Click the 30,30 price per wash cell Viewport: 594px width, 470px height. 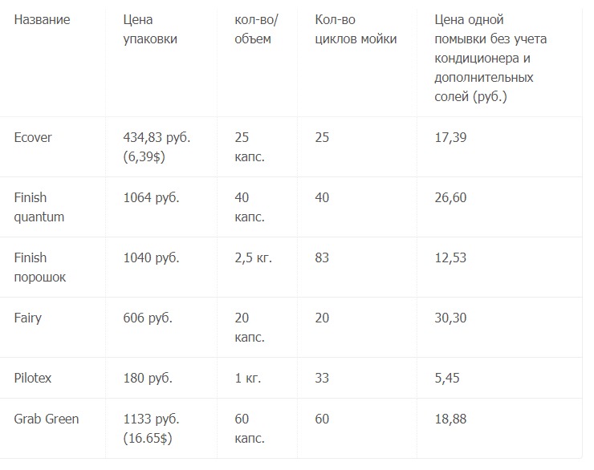(450, 318)
